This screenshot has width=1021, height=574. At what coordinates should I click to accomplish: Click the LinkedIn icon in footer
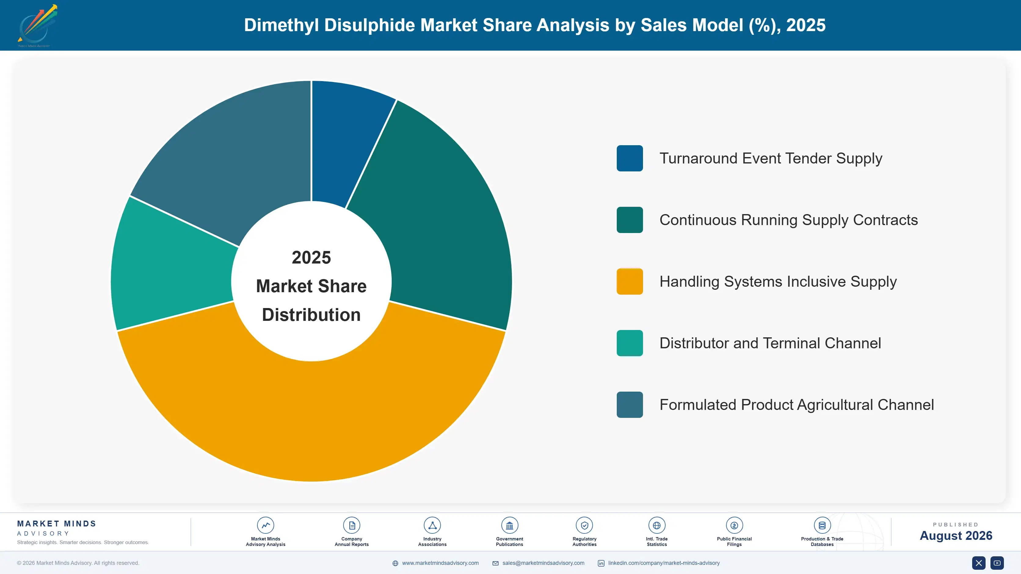(x=601, y=563)
